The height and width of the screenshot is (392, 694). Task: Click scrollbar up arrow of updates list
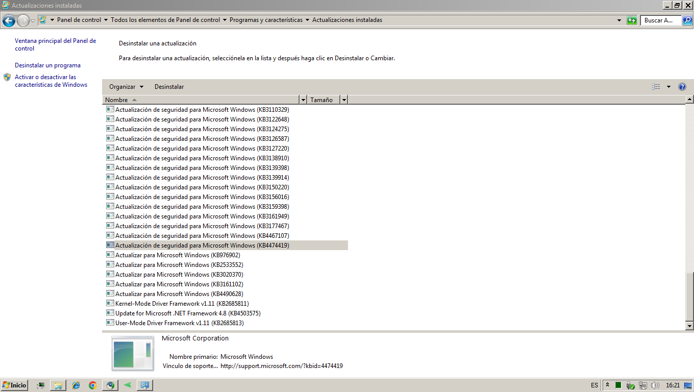(689, 100)
